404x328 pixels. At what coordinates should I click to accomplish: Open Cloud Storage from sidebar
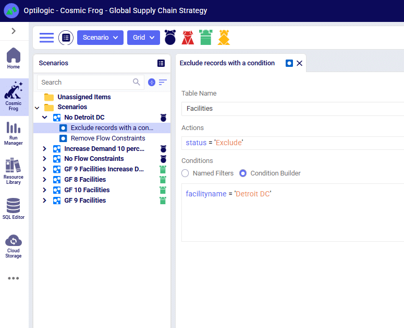(14, 246)
